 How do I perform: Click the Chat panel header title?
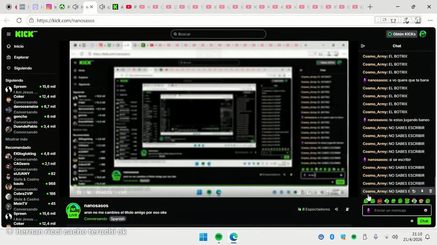[397, 46]
